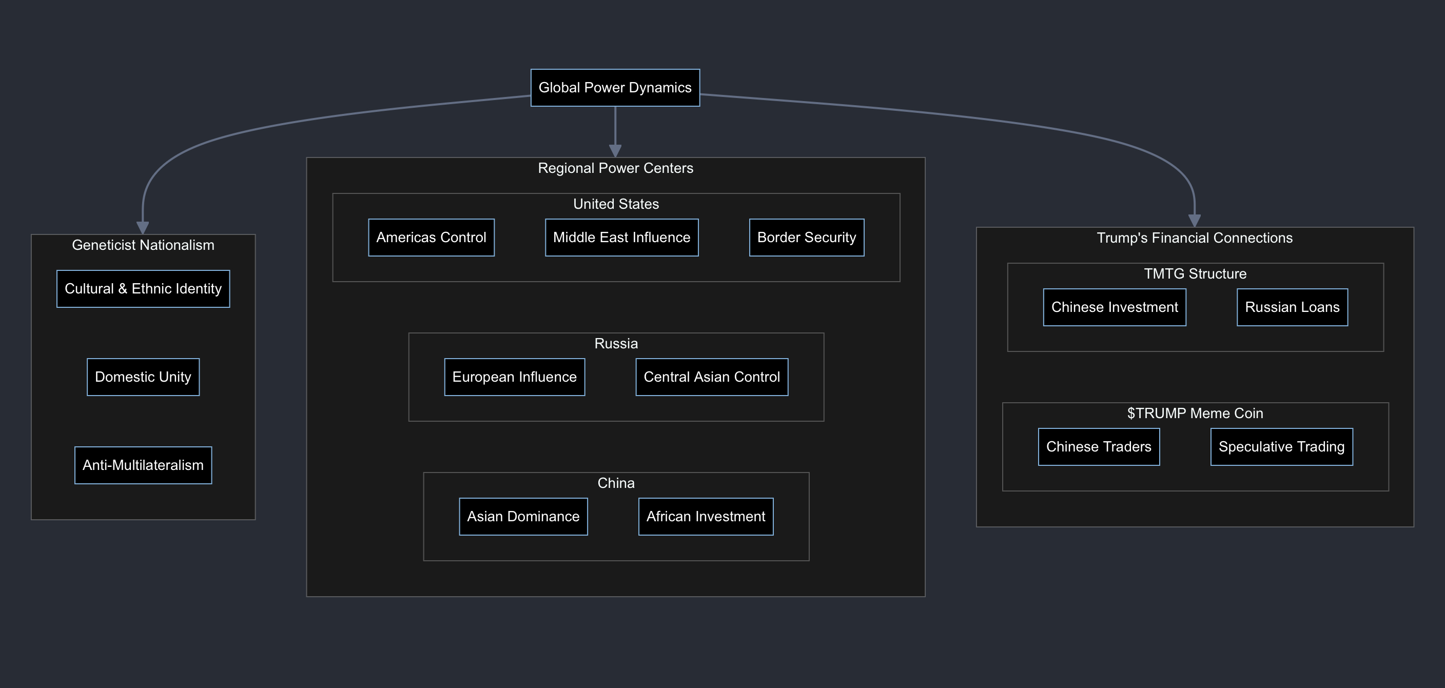The image size is (1445, 688).
Task: Click the Anti-Multilateralism node
Action: [x=143, y=465]
